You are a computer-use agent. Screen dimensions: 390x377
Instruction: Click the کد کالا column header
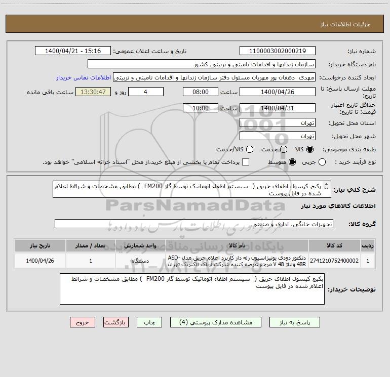[x=334, y=245]
